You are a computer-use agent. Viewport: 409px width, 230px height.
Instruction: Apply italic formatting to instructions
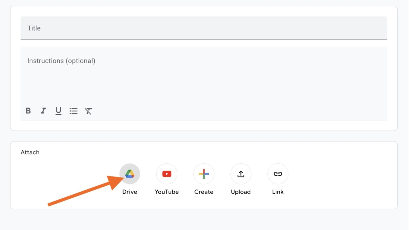[43, 111]
